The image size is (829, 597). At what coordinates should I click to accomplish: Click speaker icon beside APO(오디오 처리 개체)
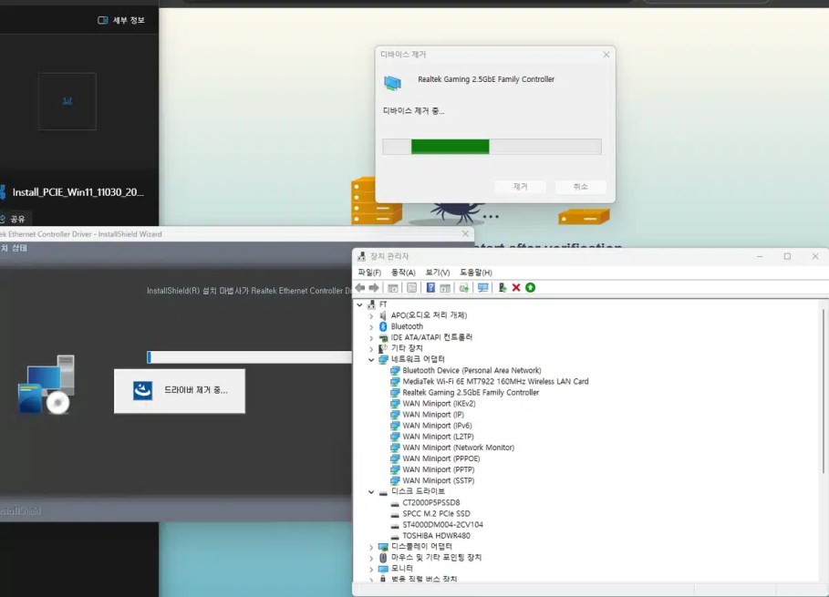tap(383, 315)
